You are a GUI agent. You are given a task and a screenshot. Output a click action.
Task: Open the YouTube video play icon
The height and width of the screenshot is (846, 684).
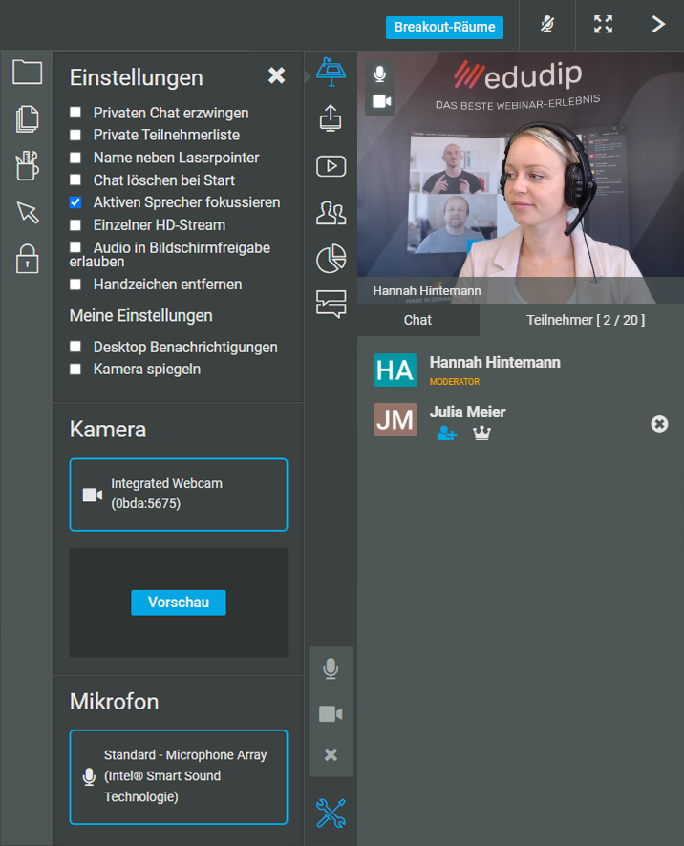[x=331, y=165]
